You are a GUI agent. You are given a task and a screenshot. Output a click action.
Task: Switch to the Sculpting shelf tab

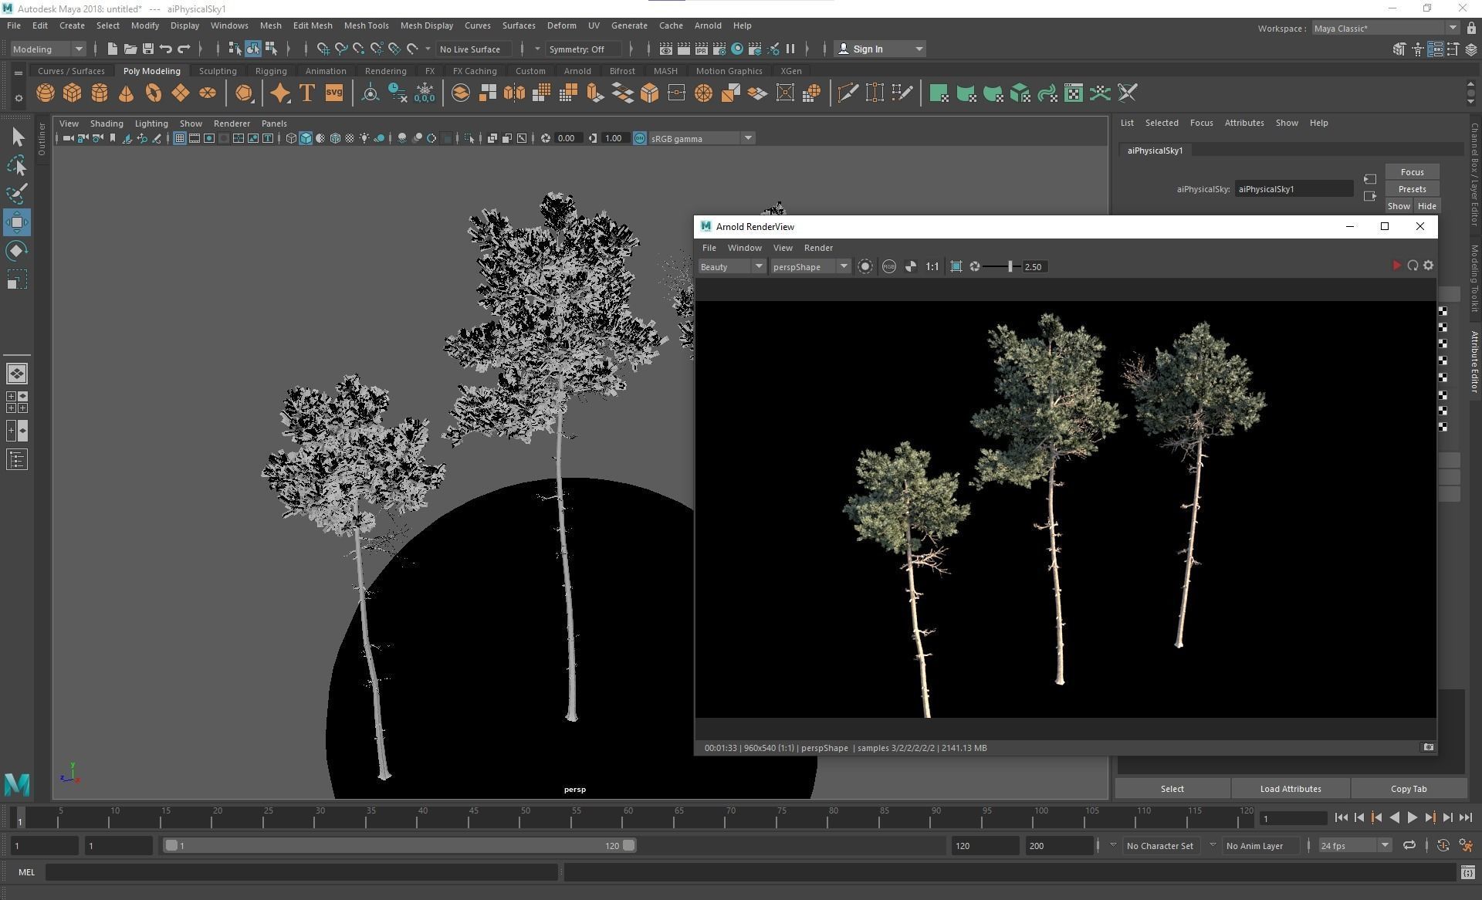click(x=218, y=70)
